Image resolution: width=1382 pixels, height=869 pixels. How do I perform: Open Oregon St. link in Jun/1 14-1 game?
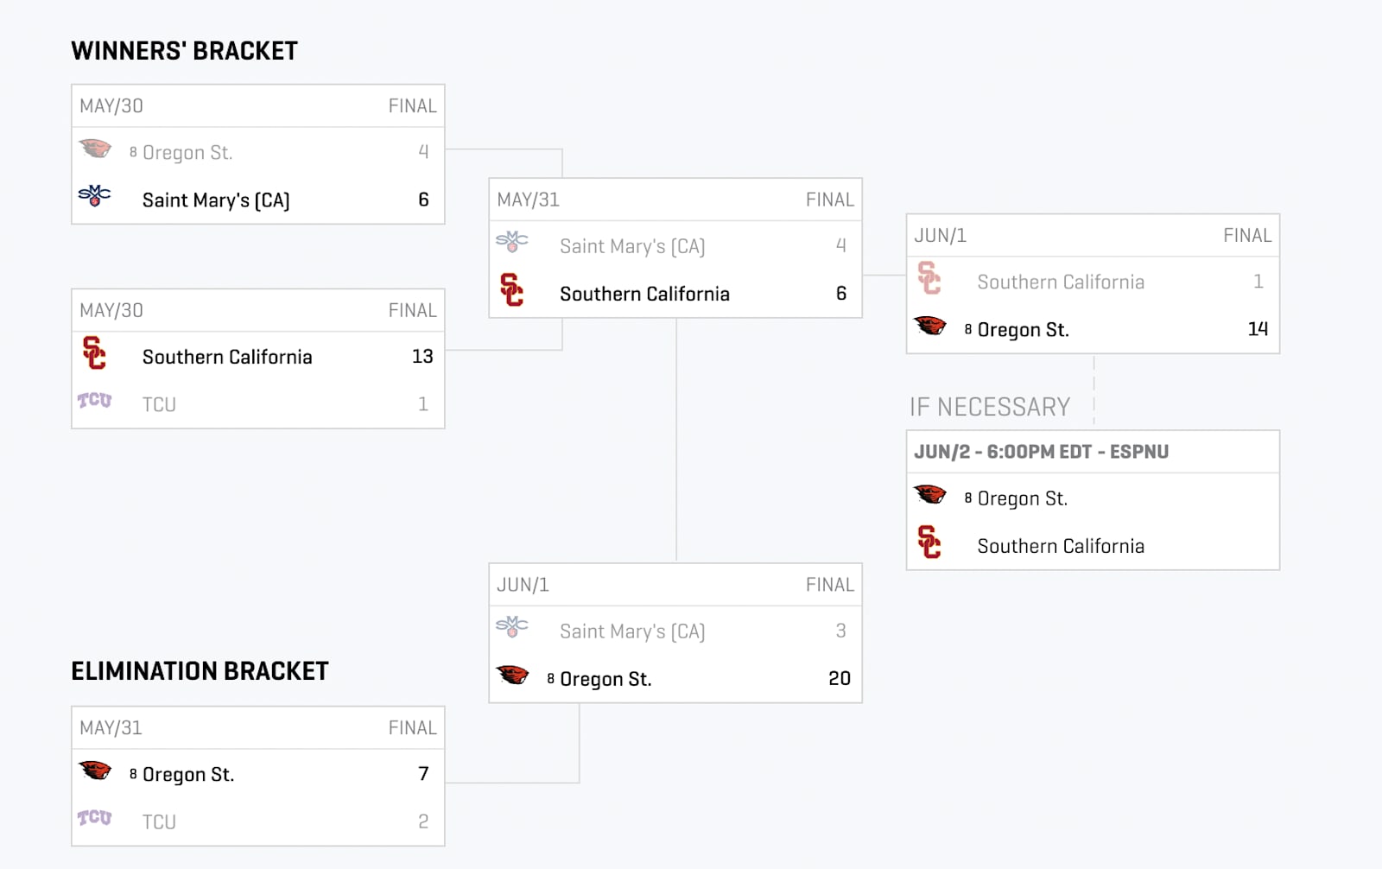coord(1023,330)
